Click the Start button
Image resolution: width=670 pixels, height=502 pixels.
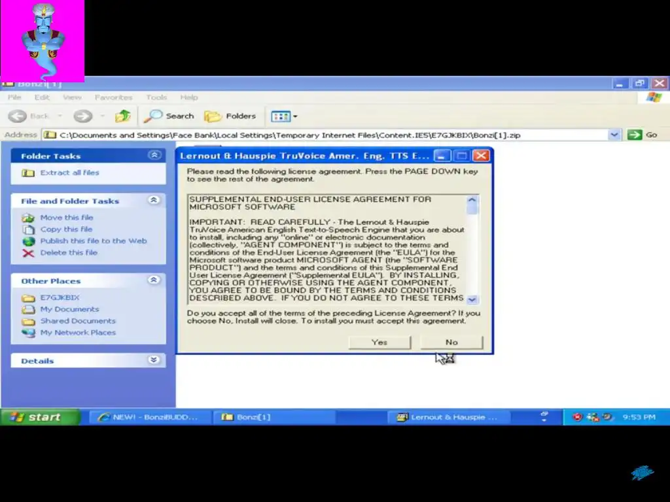click(x=40, y=417)
